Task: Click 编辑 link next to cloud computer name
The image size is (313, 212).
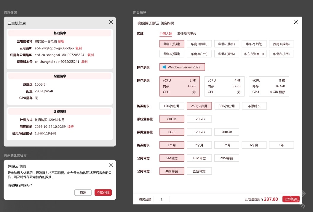Action: point(61,41)
